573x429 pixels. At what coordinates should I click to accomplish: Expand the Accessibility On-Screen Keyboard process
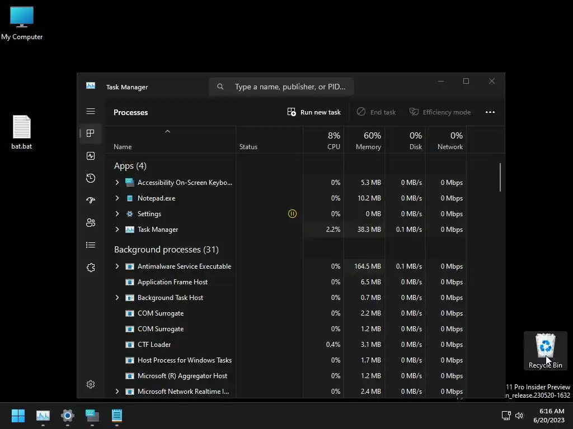pos(117,183)
